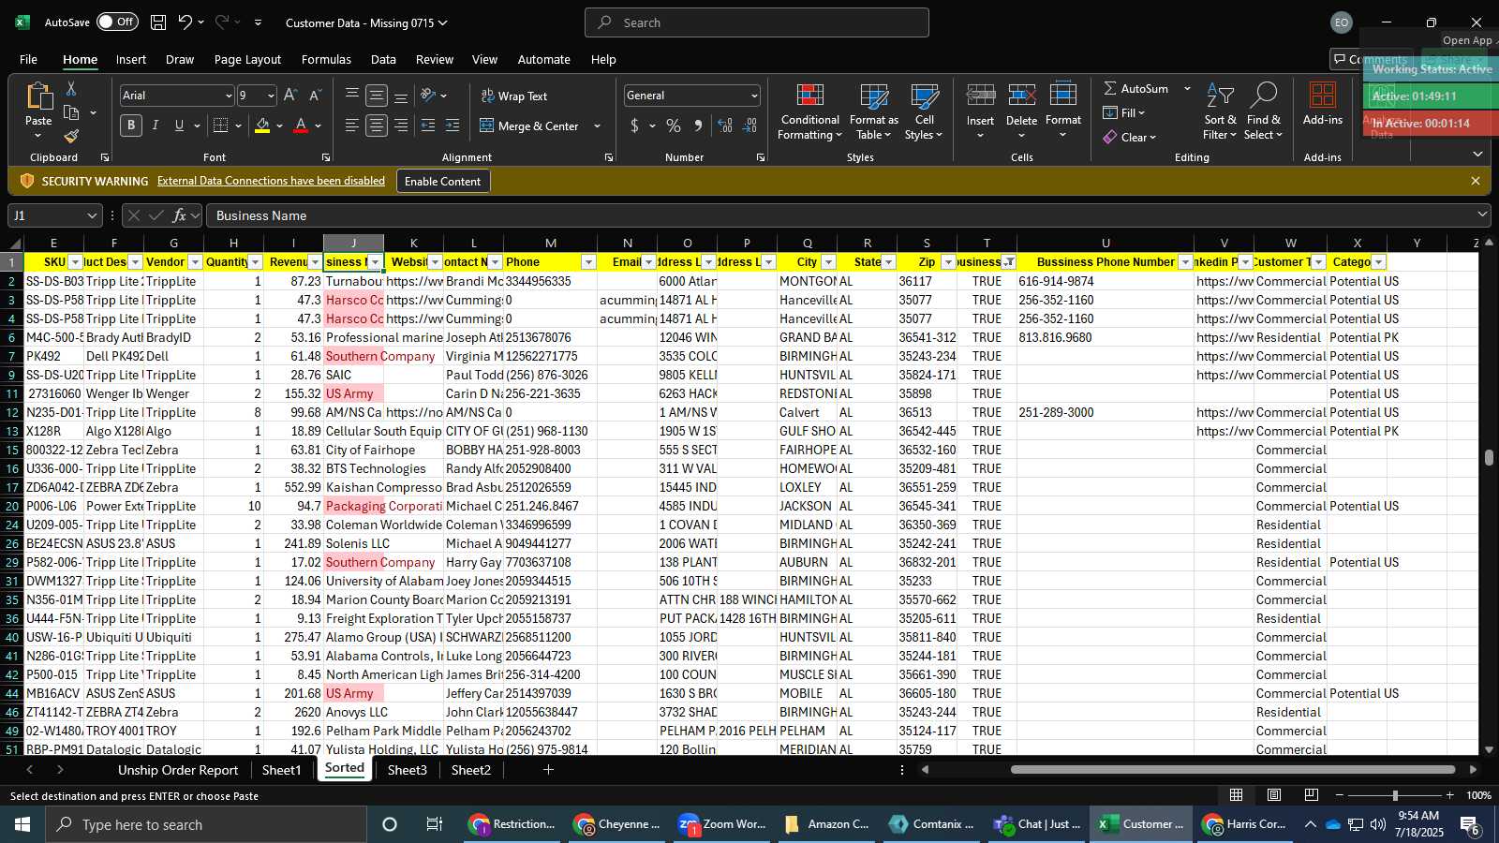Open the font size dropdown
The width and height of the screenshot is (1499, 843).
point(271,96)
